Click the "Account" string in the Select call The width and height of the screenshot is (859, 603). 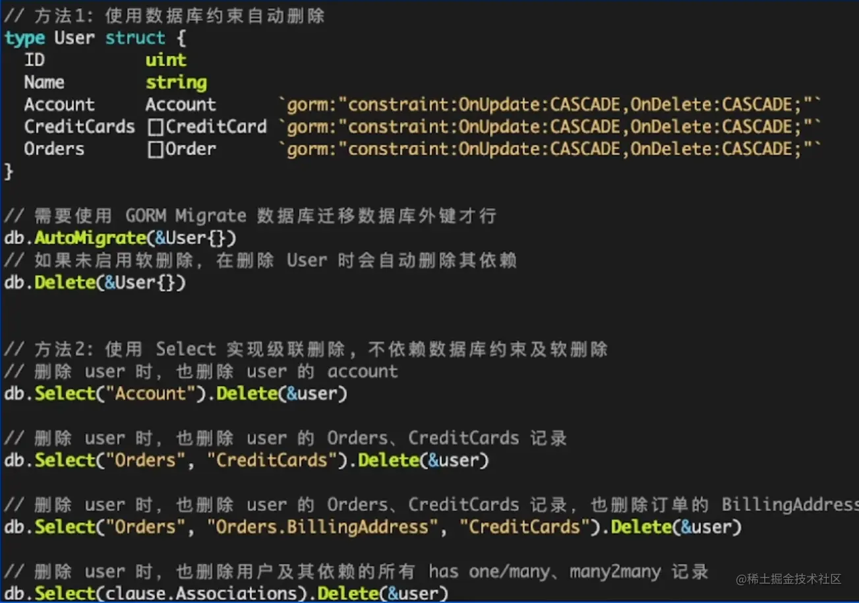pos(151,393)
